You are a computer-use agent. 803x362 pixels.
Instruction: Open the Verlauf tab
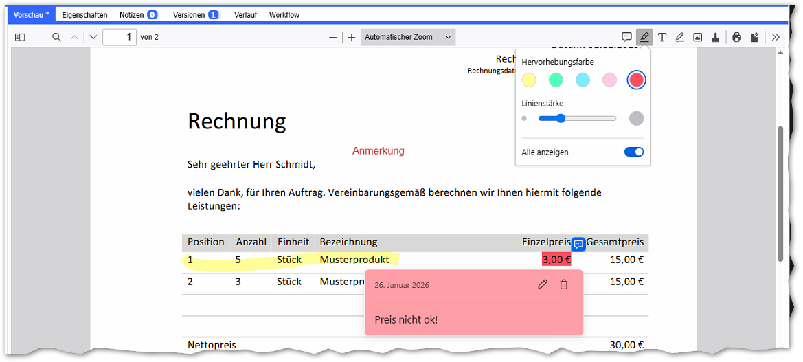pos(245,15)
